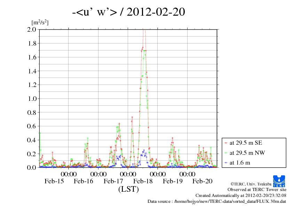This screenshot has width=293, height=207.
Task: Click the Feb-17 date label
Action: click(x=113, y=181)
